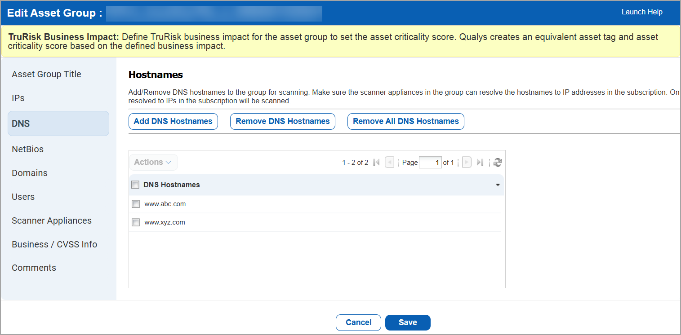Click the Page number input field
681x335 pixels.
pyautogui.click(x=430, y=163)
